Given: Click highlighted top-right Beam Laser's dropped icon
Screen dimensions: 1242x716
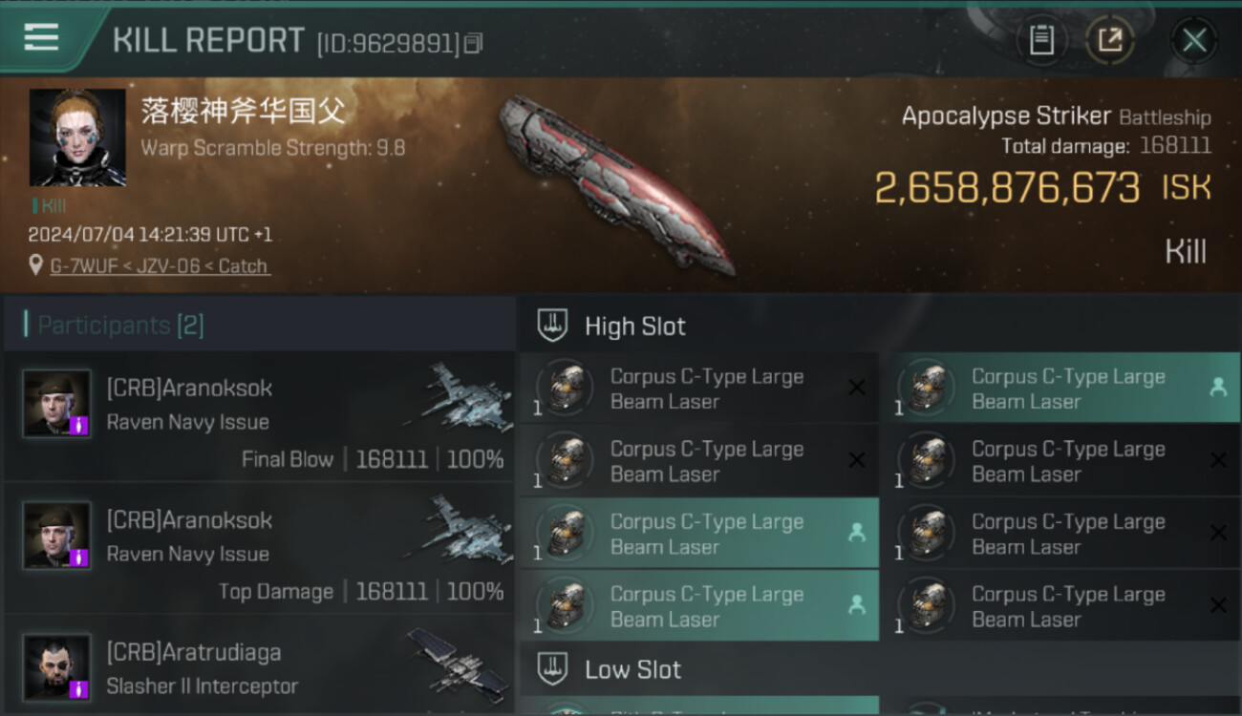Looking at the screenshot, I should (x=1218, y=388).
